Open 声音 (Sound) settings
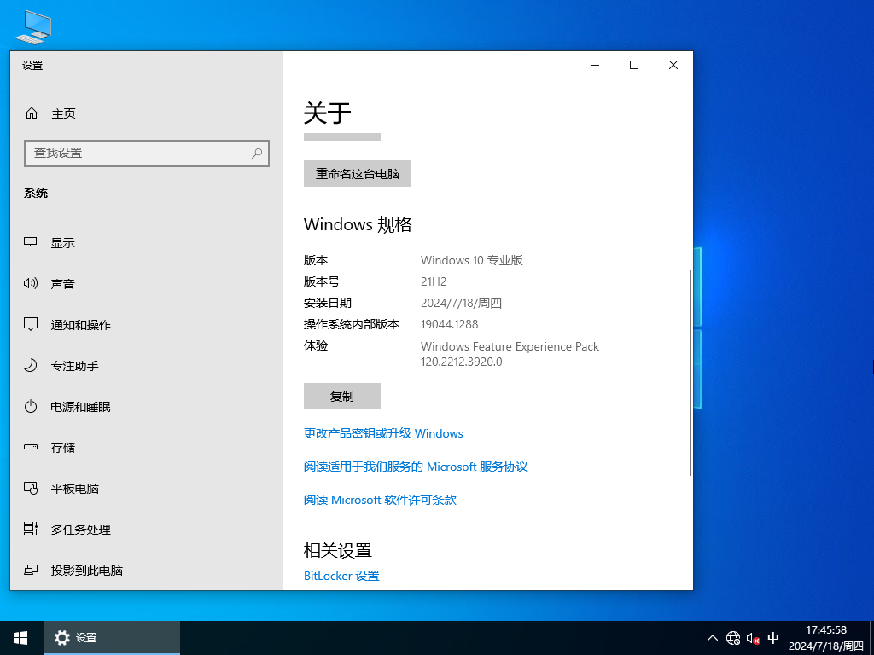The width and height of the screenshot is (874, 655). 62,283
